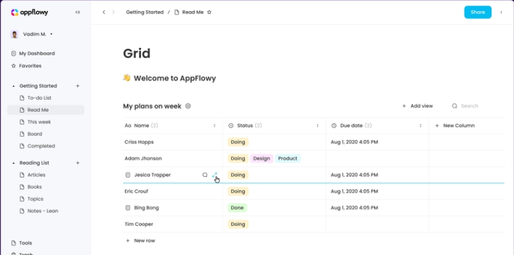The image size is (514, 255).
Task: Click the document icon beside Bing Bong
Action: [x=128, y=208]
